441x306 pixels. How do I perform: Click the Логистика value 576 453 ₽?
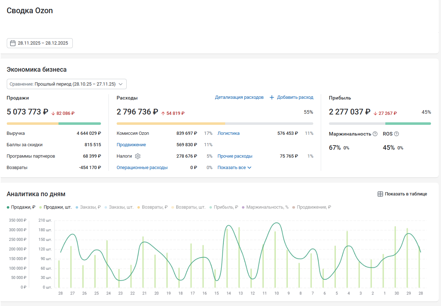[x=288, y=133]
